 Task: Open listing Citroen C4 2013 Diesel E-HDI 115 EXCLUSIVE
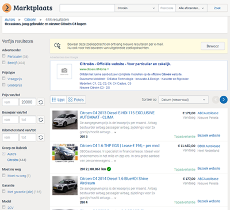click(x=117, y=115)
